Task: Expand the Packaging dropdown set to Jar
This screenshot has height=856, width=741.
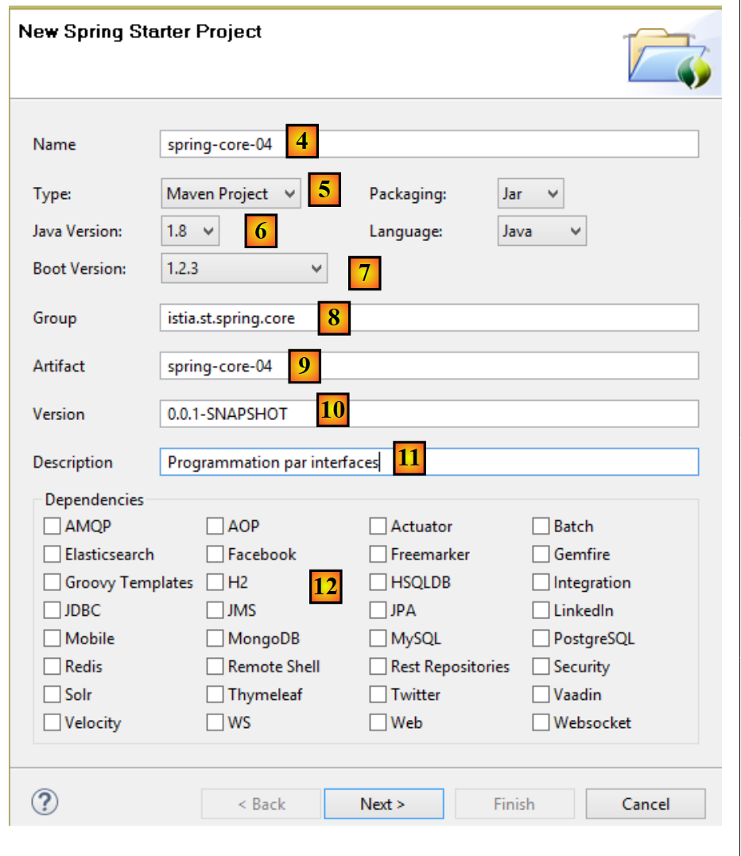Action: click(530, 193)
